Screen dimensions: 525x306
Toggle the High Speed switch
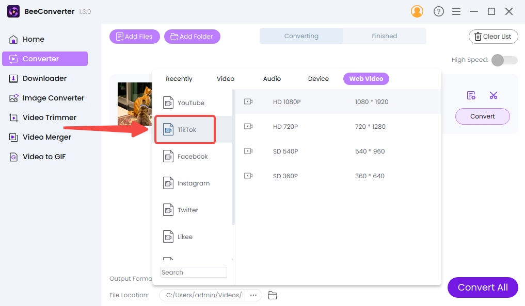(504, 60)
